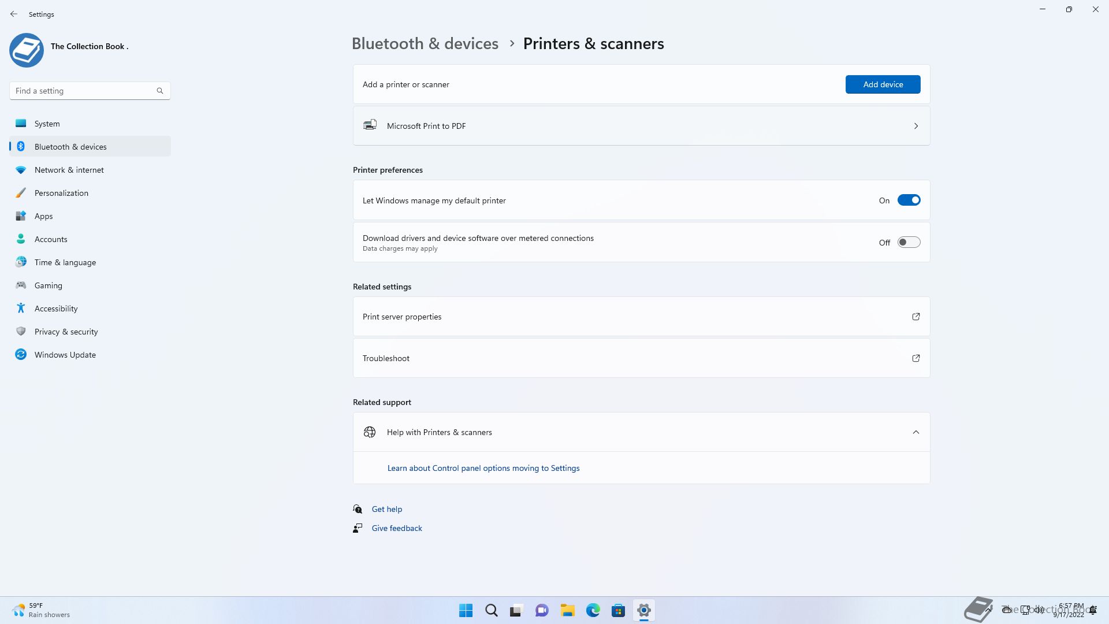The image size is (1109, 624).
Task: Open the Chat app on taskbar
Action: pos(542,610)
